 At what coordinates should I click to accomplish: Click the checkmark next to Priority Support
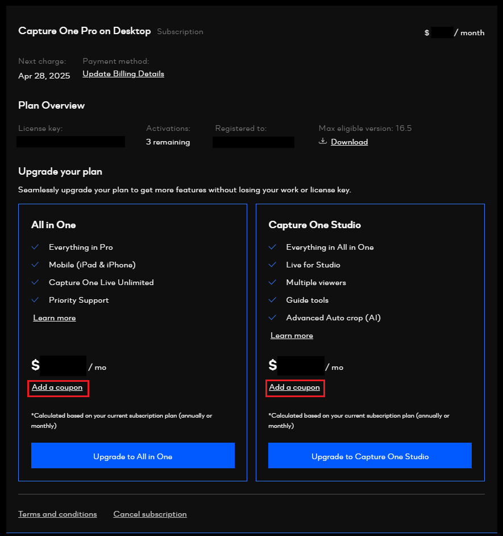(x=35, y=300)
